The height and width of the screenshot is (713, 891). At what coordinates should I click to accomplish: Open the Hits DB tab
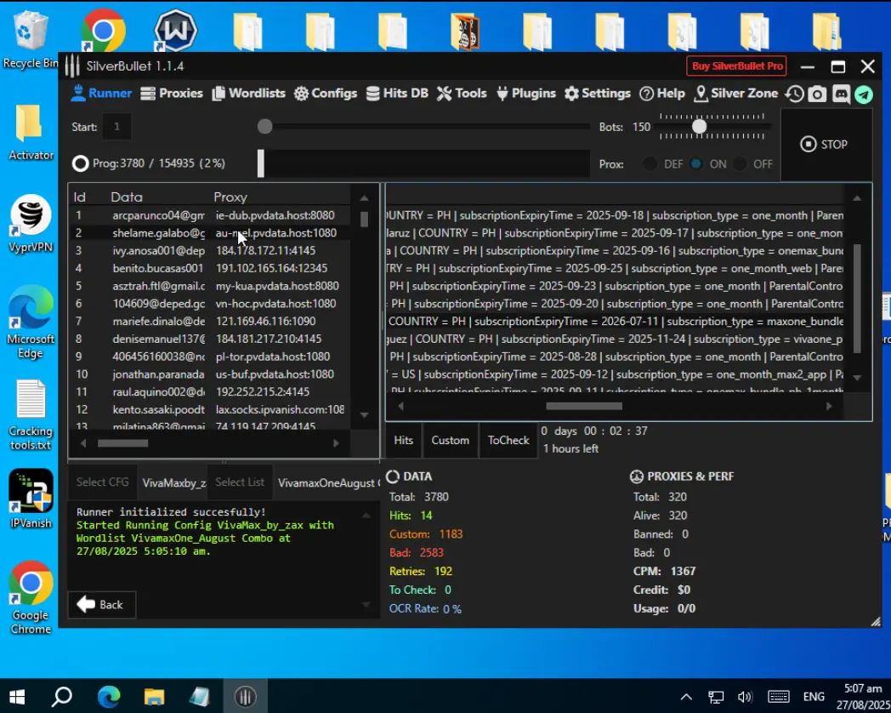[x=397, y=94]
